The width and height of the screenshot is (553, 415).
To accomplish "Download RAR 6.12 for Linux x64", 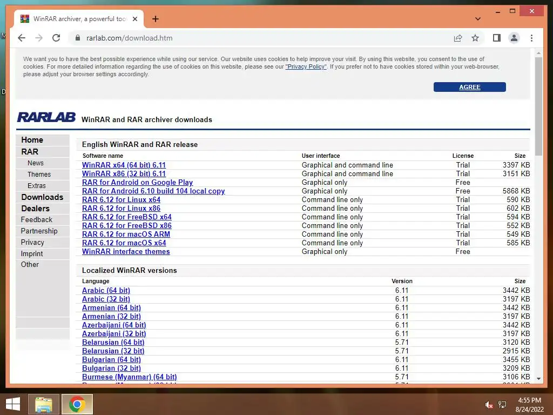I will [122, 200].
